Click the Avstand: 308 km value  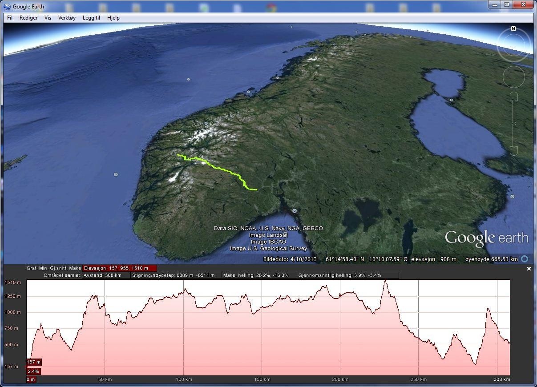tap(106, 275)
